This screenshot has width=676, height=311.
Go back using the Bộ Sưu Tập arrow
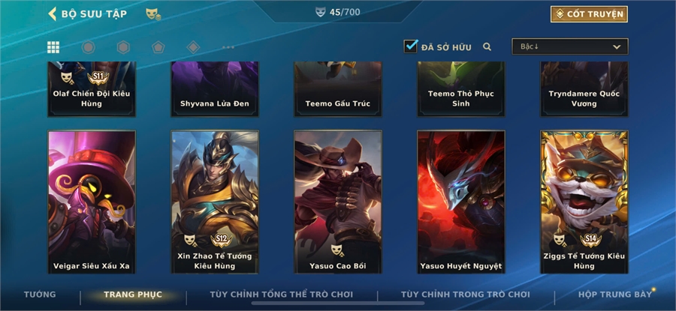[52, 13]
